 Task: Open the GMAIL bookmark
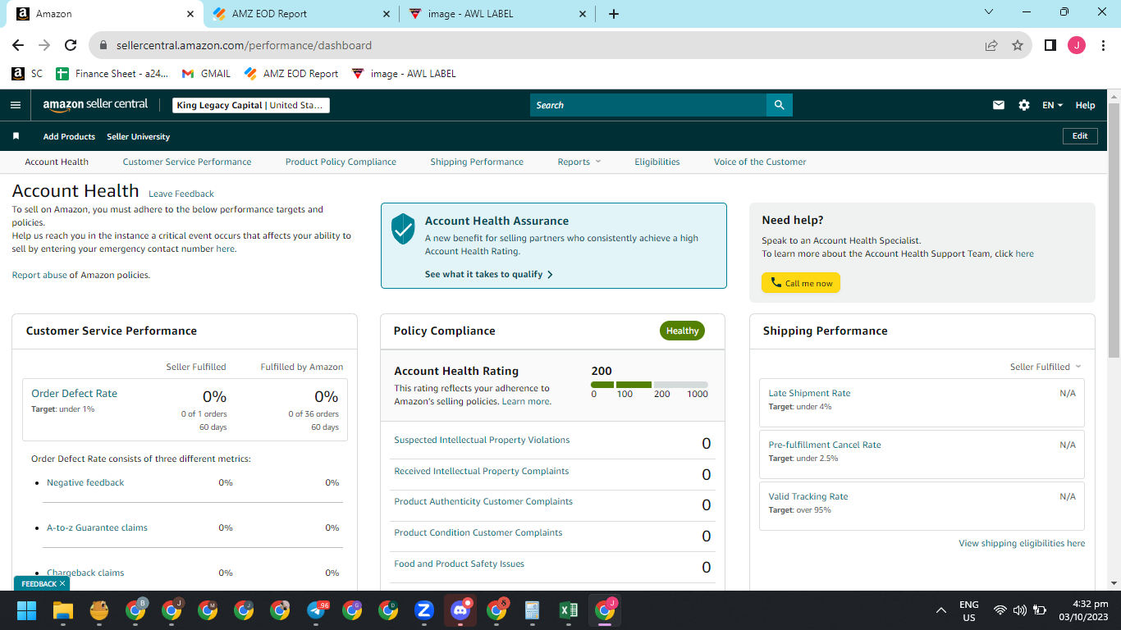(x=206, y=74)
